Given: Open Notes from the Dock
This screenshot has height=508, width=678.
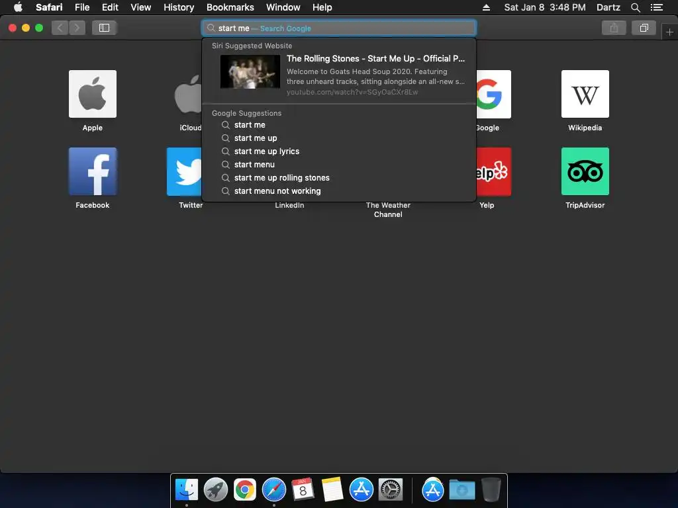Looking at the screenshot, I should tap(332, 489).
